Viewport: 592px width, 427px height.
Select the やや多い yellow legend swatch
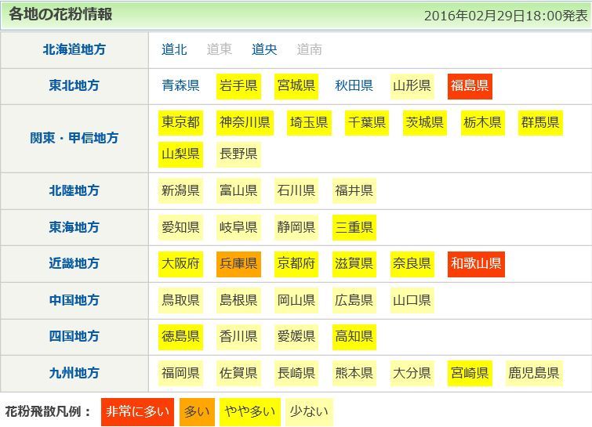[x=249, y=411]
